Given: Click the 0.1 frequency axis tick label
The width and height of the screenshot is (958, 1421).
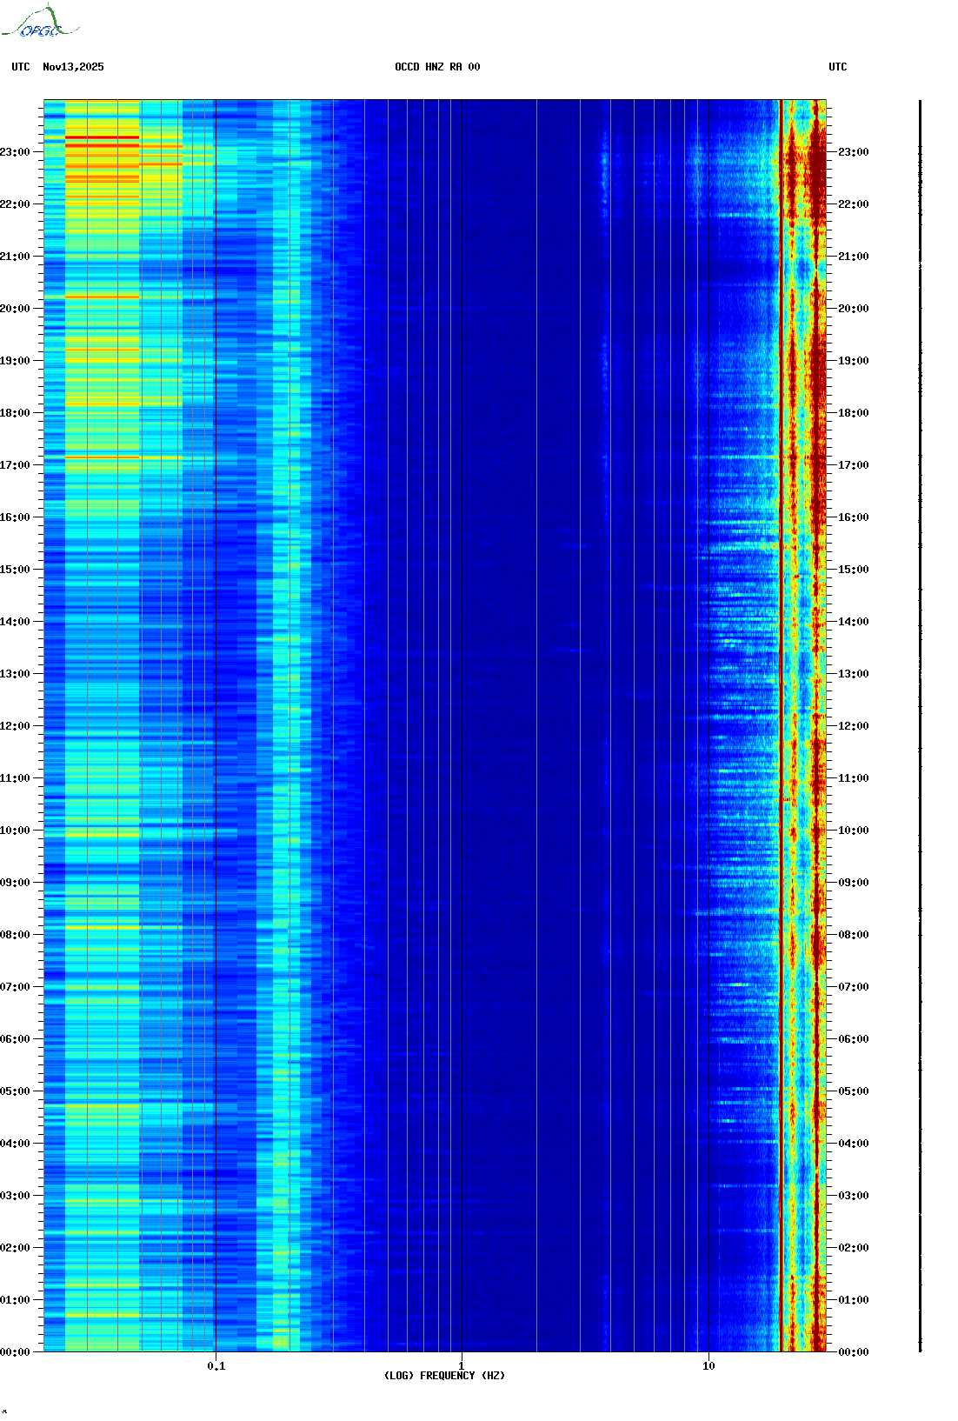Looking at the screenshot, I should point(216,1366).
